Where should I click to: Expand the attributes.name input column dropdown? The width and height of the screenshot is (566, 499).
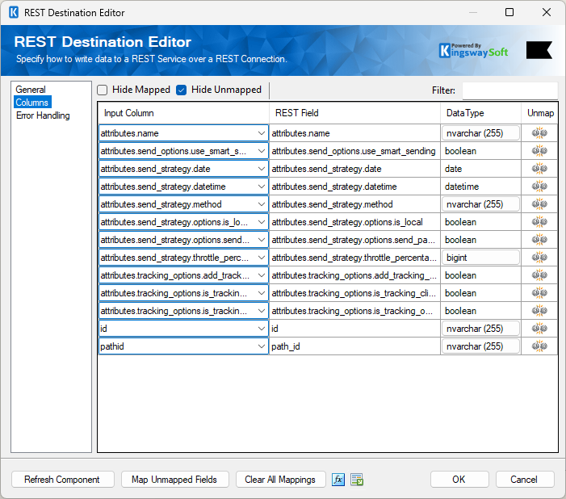261,133
